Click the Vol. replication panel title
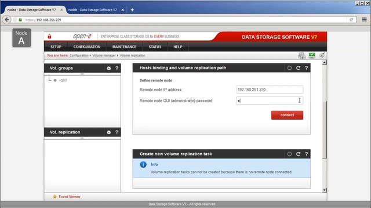 [x=65, y=132]
